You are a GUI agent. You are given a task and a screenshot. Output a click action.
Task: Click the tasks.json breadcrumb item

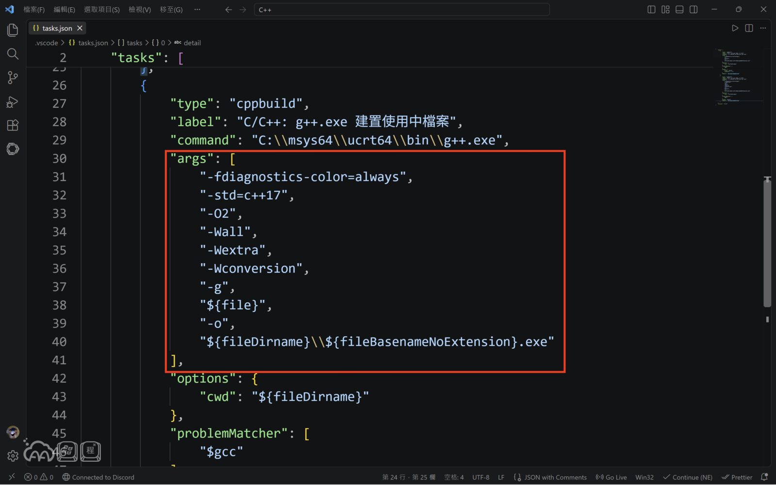(x=88, y=43)
